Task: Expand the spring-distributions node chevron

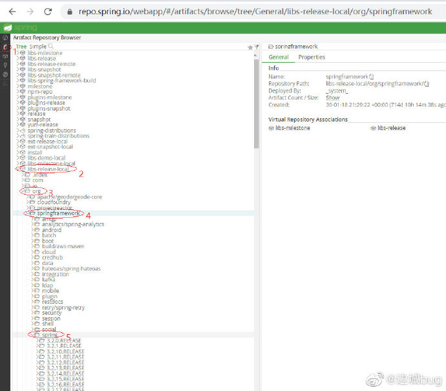Action: [17, 131]
